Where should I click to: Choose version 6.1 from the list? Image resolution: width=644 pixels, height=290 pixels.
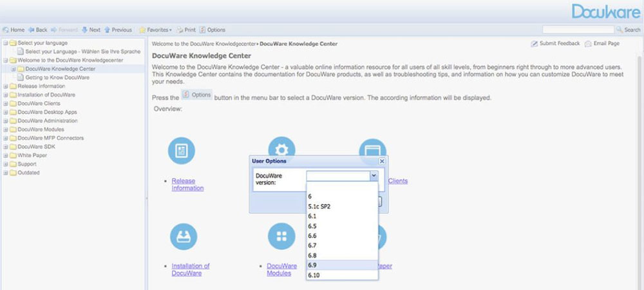[x=342, y=216]
